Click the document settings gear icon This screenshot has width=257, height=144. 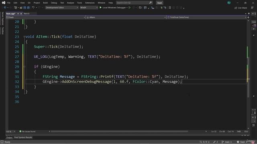tap(249, 14)
